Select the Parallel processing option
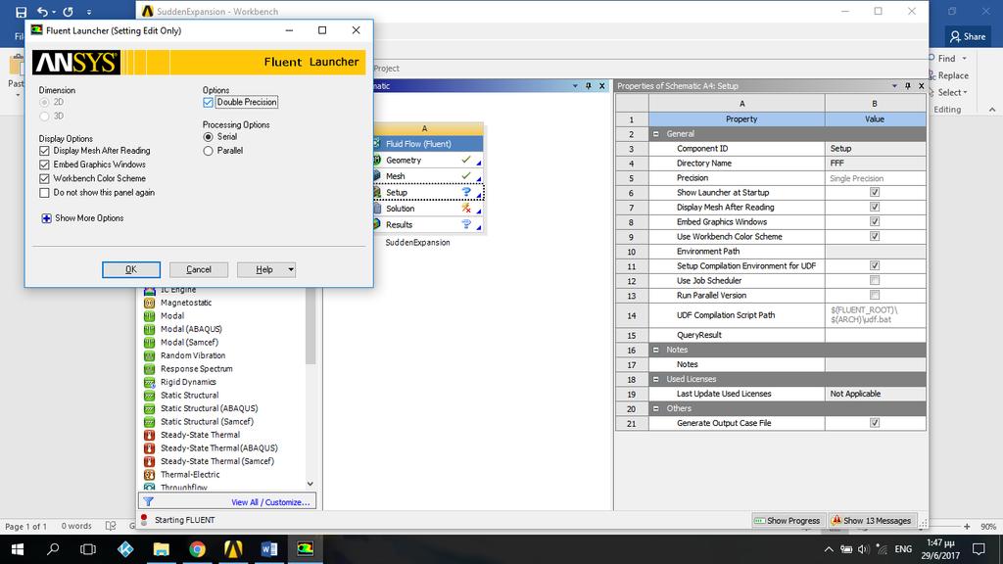 click(x=208, y=151)
